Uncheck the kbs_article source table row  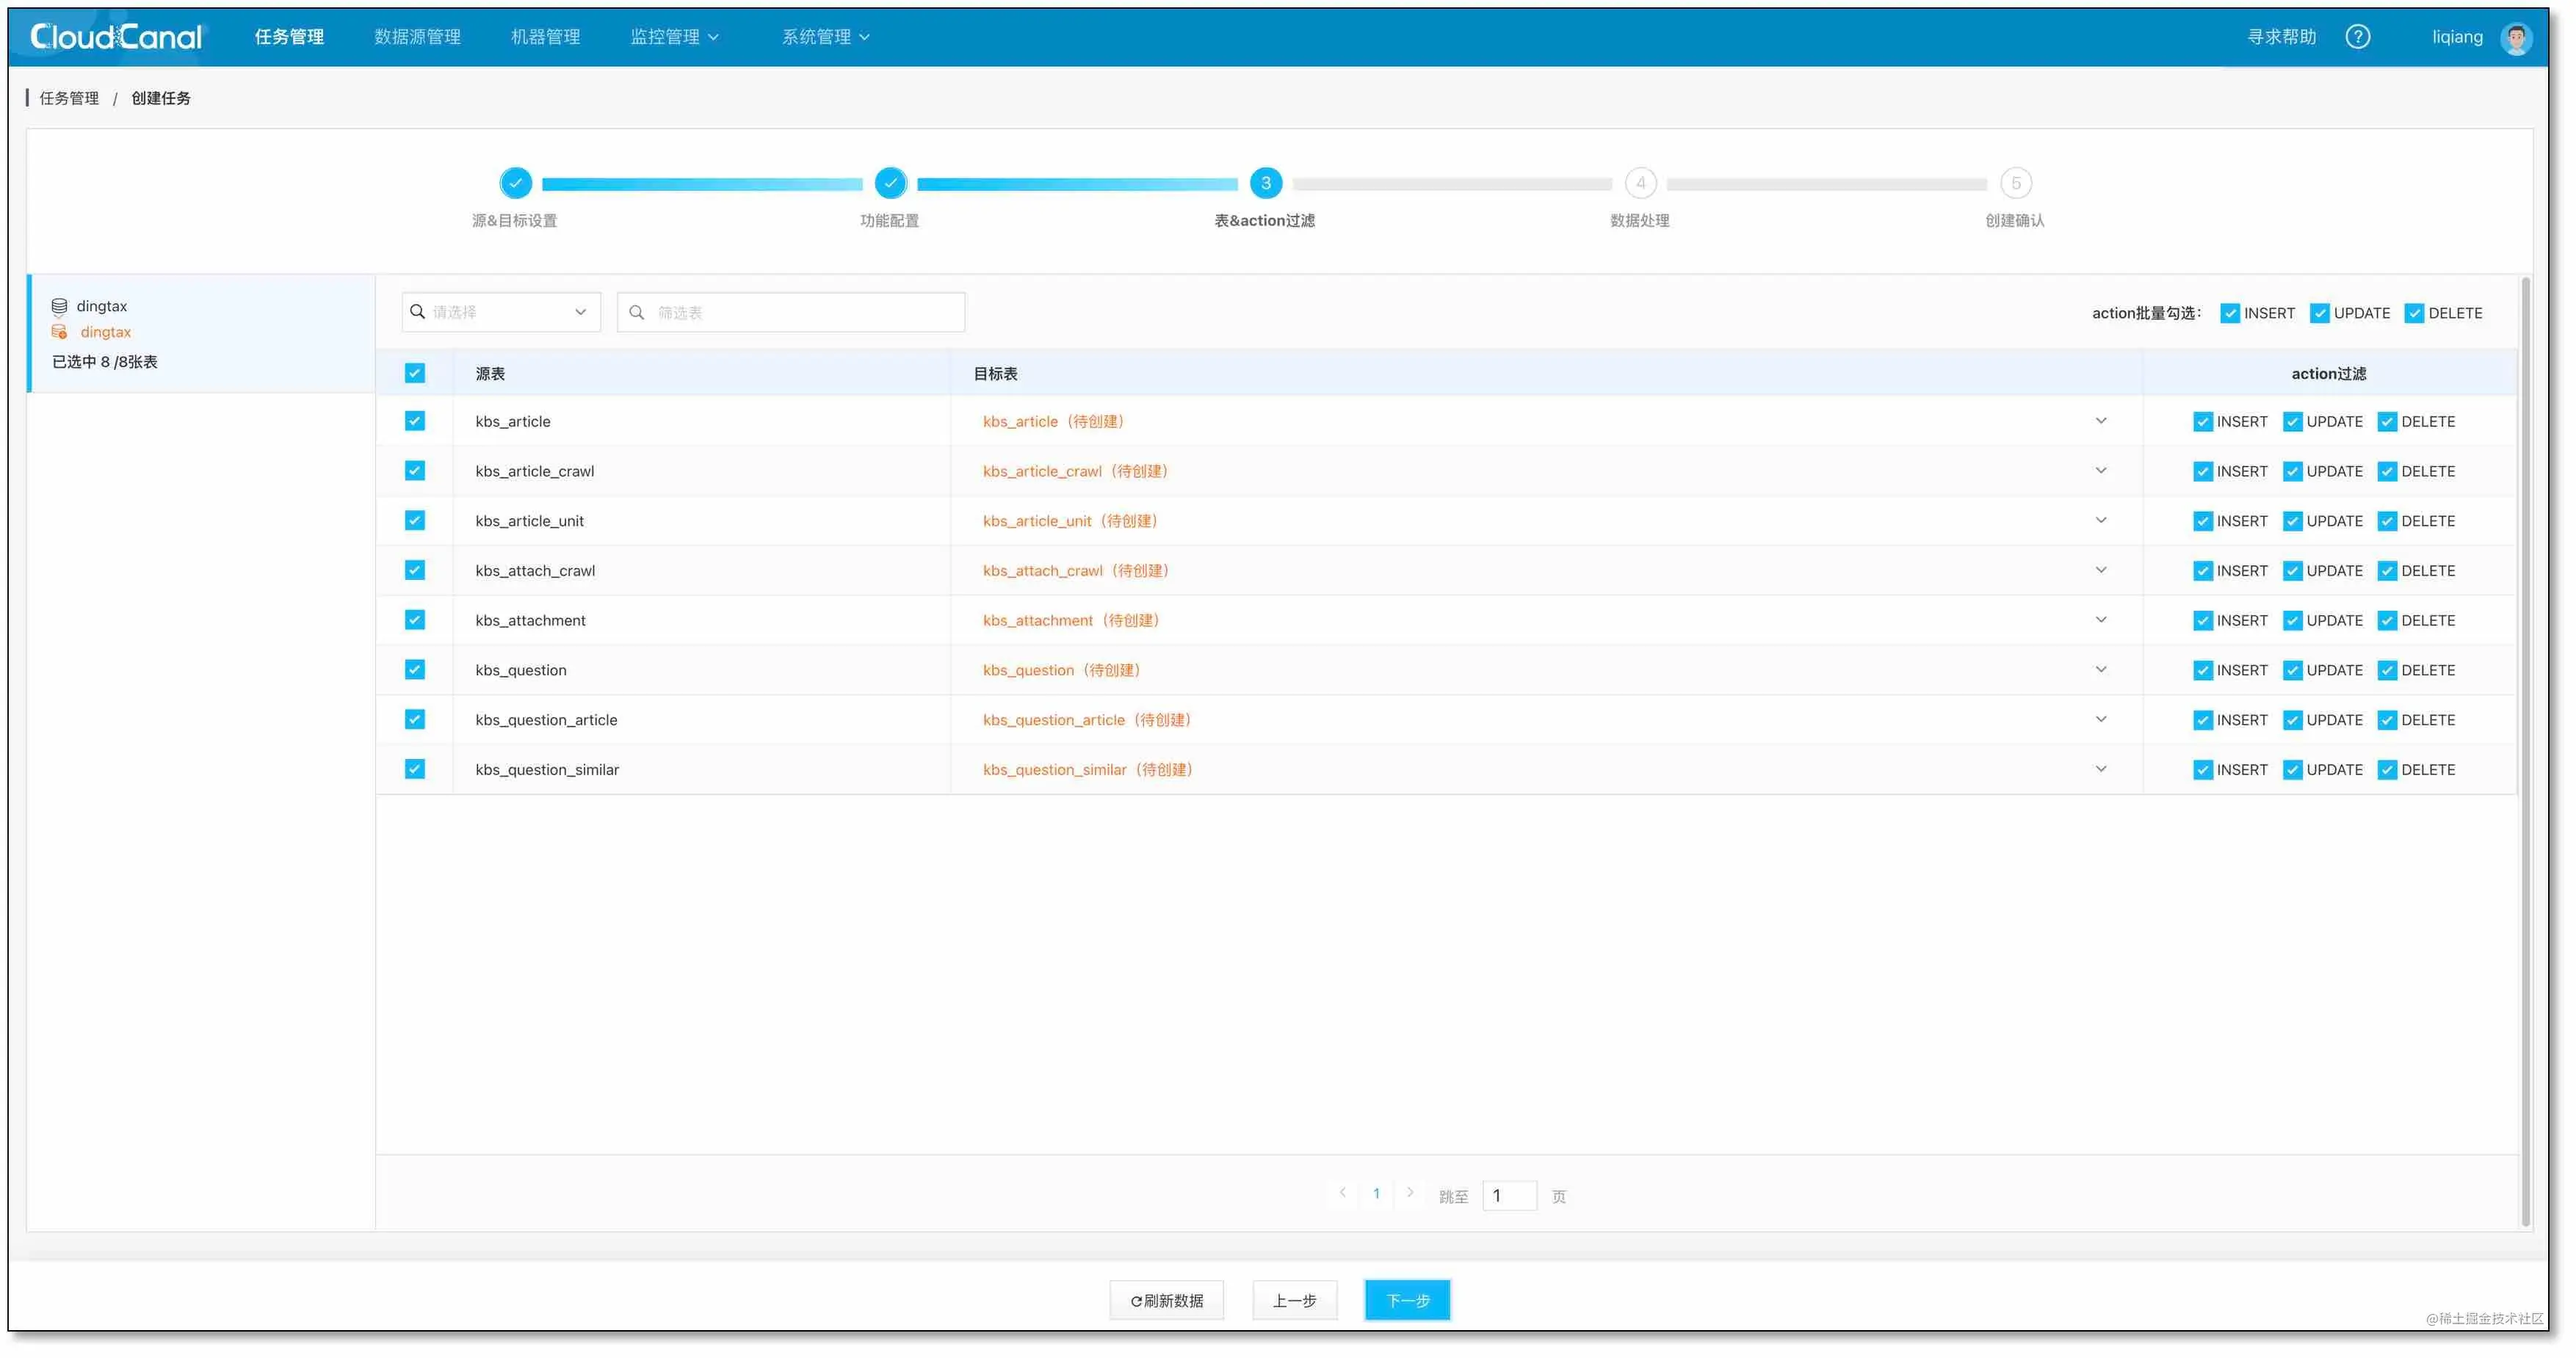(x=414, y=421)
